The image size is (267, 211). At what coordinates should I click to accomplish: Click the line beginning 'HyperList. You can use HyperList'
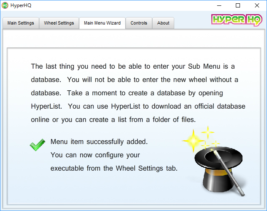click(138, 107)
